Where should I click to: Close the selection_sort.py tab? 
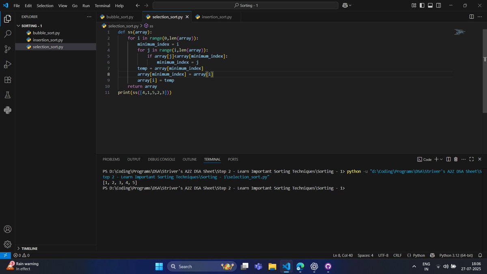pos(187,17)
